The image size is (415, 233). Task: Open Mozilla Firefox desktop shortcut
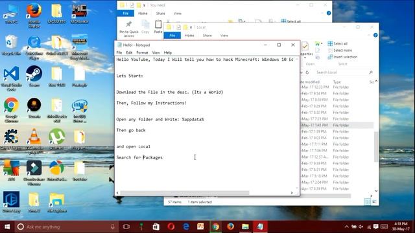click(x=34, y=16)
